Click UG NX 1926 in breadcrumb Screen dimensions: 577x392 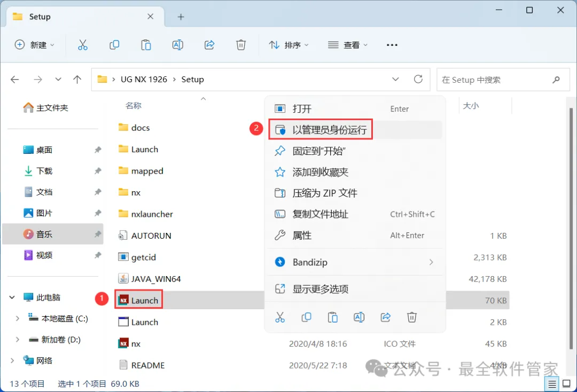click(144, 80)
